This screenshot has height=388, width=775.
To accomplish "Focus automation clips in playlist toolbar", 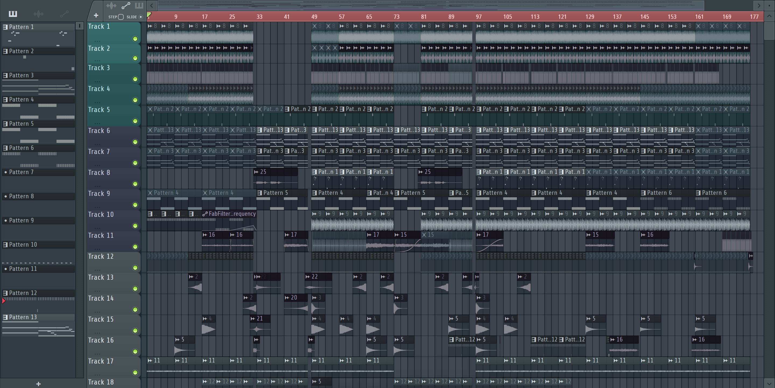I will pyautogui.click(x=126, y=5).
